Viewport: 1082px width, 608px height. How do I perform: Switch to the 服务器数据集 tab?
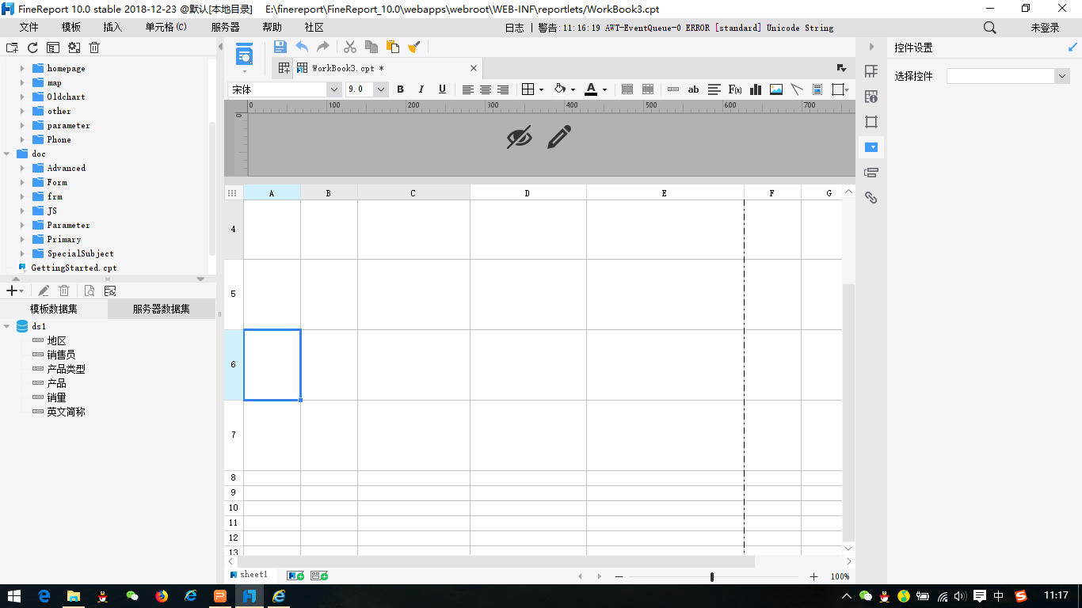coord(162,309)
